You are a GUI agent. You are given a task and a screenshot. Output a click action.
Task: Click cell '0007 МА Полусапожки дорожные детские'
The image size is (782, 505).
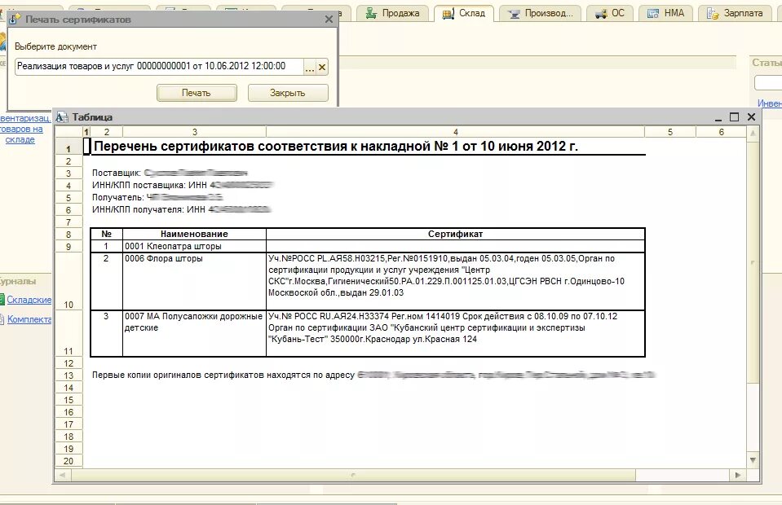coord(195,334)
